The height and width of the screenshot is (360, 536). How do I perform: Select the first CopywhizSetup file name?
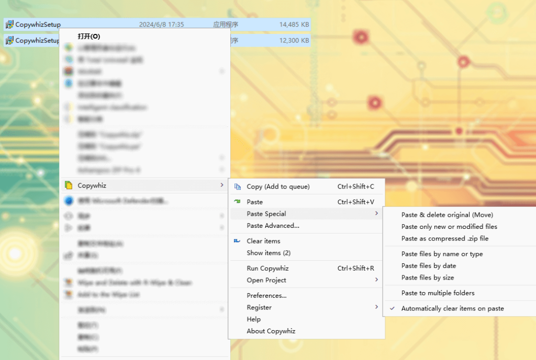pyautogui.click(x=38, y=25)
